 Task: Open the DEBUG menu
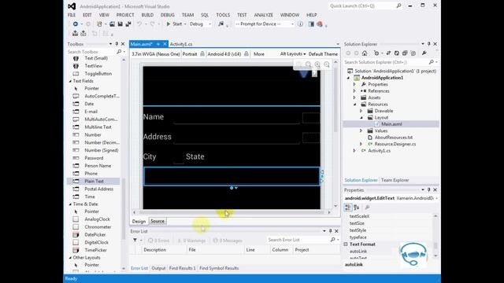click(167, 15)
